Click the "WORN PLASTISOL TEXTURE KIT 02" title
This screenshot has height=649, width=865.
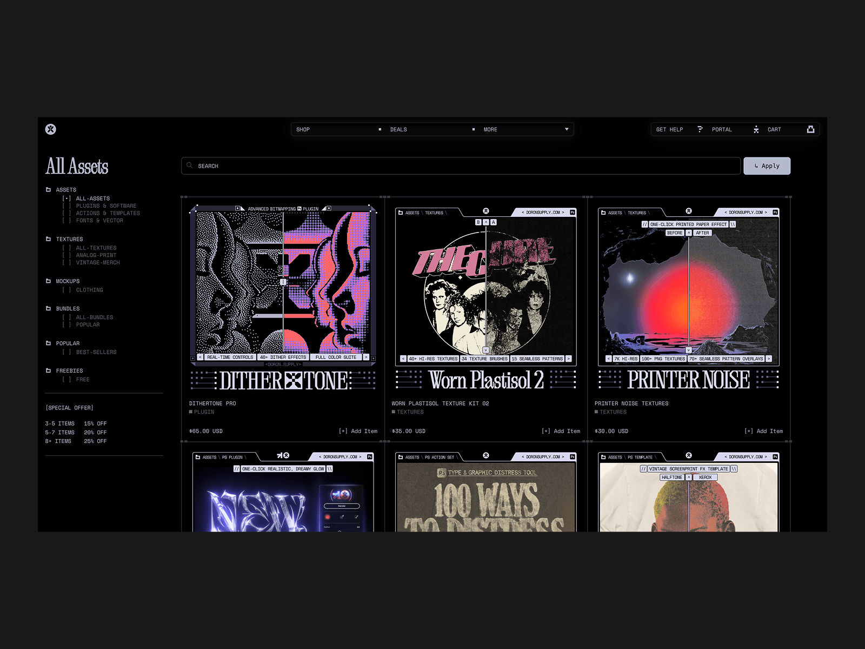(x=440, y=403)
